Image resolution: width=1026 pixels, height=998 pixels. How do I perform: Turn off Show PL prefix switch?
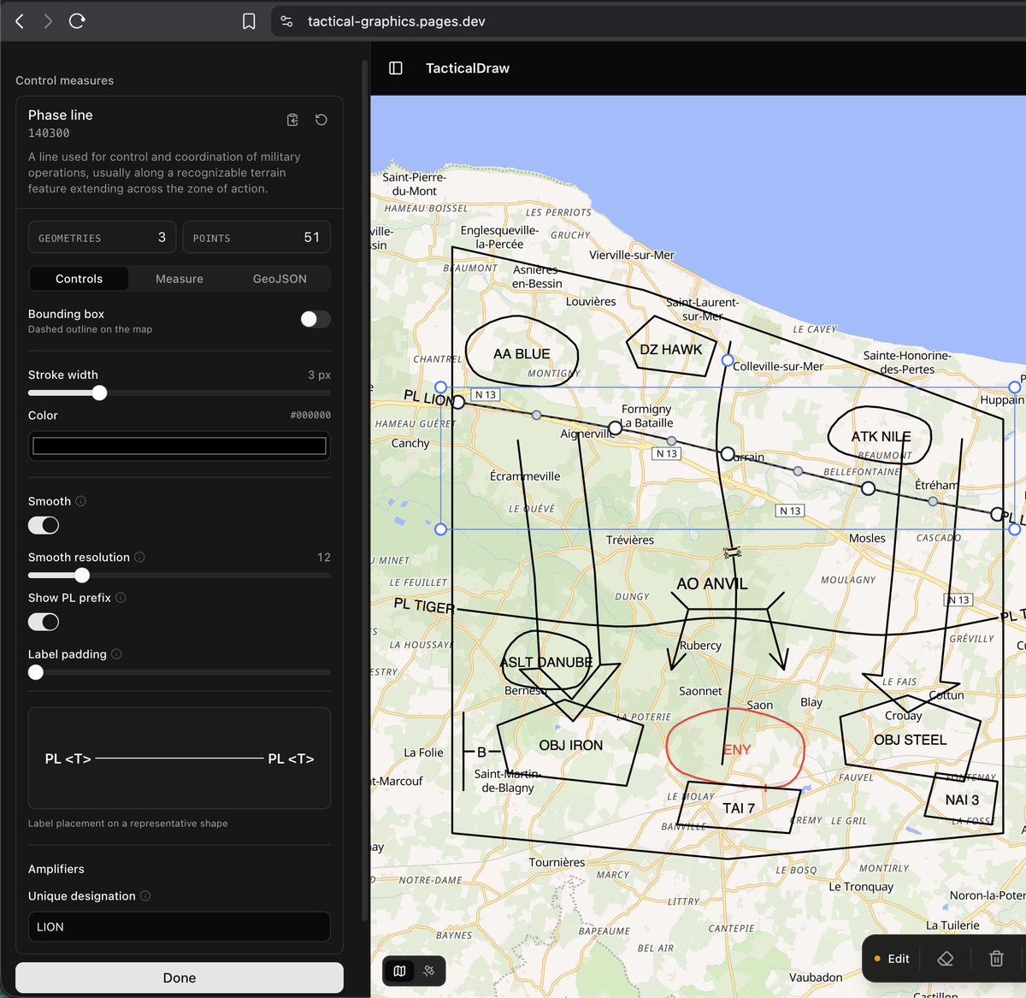pos(44,622)
